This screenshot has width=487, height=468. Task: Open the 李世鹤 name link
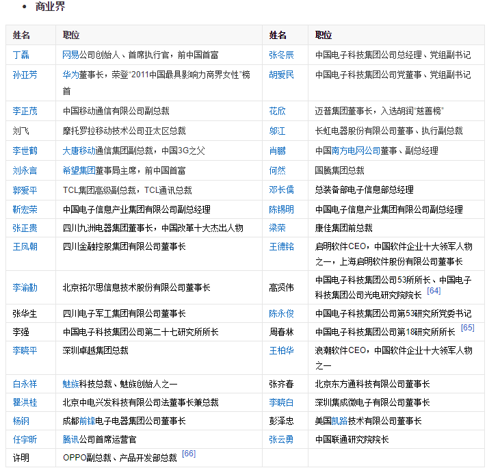pos(25,151)
